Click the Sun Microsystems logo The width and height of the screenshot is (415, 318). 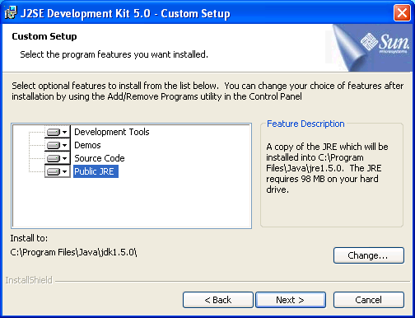(x=385, y=44)
